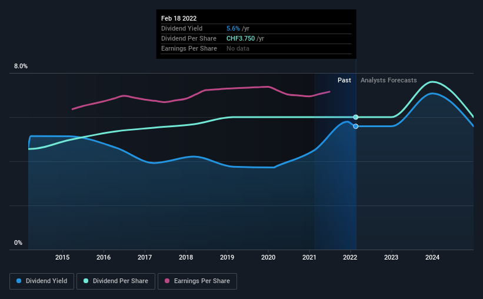This screenshot has height=299, width=483.
Task: Toggle the Dividend Per Share legend button
Action: 116,281
